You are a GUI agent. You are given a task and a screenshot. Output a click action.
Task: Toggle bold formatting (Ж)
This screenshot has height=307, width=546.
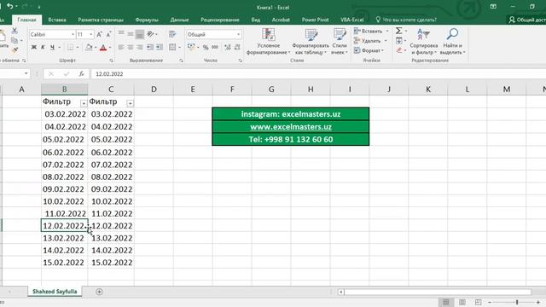coord(34,48)
